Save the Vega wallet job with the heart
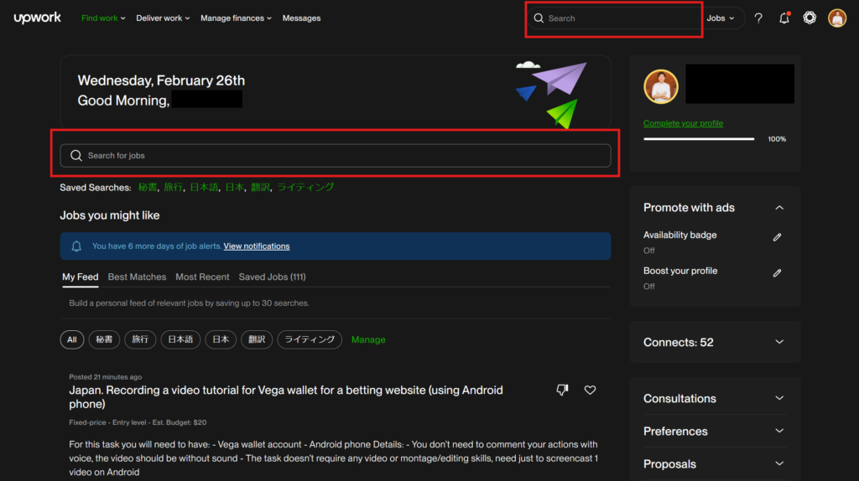This screenshot has width=859, height=481. pos(590,390)
